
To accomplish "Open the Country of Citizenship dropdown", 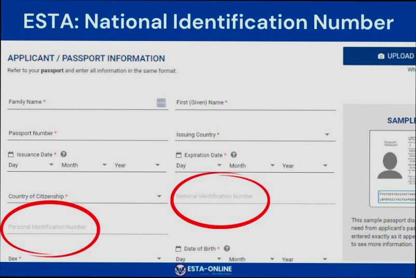I will pos(88,197).
